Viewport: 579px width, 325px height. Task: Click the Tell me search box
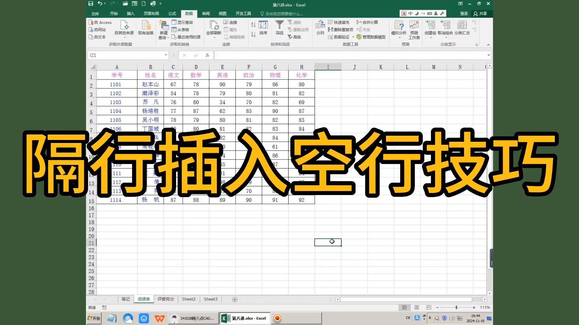pos(282,14)
